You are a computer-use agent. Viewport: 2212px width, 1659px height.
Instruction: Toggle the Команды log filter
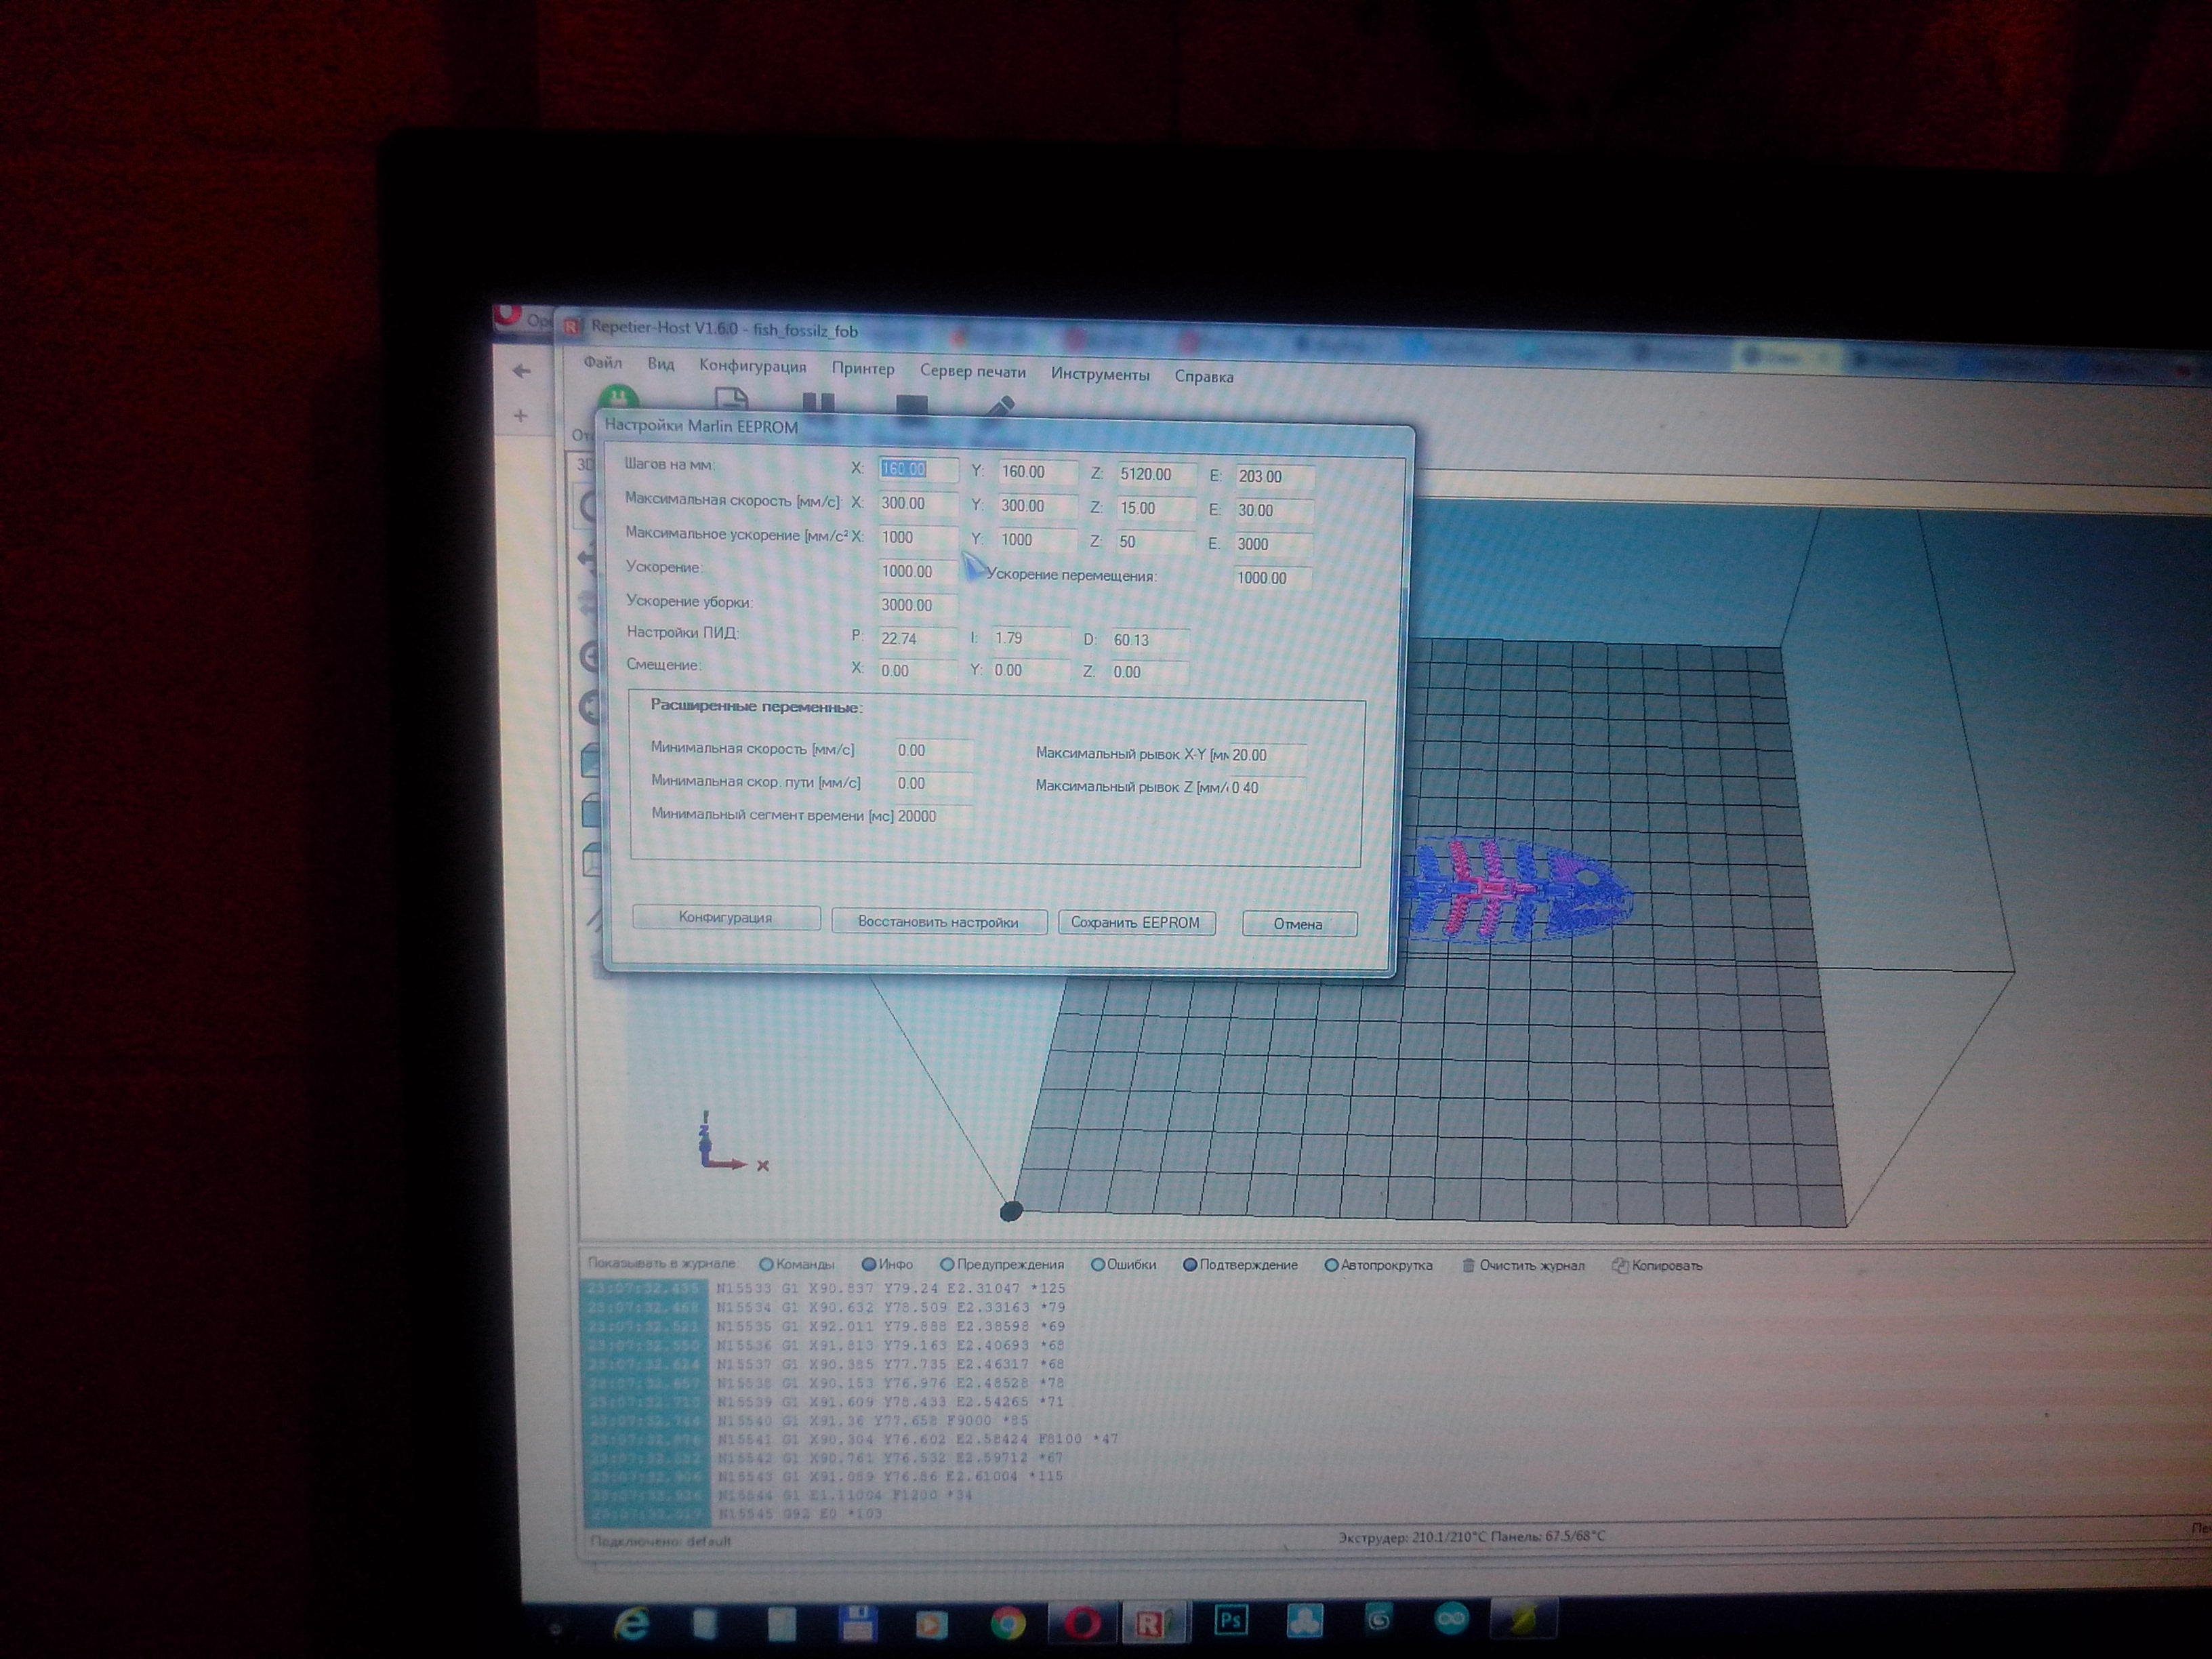[x=767, y=1265]
